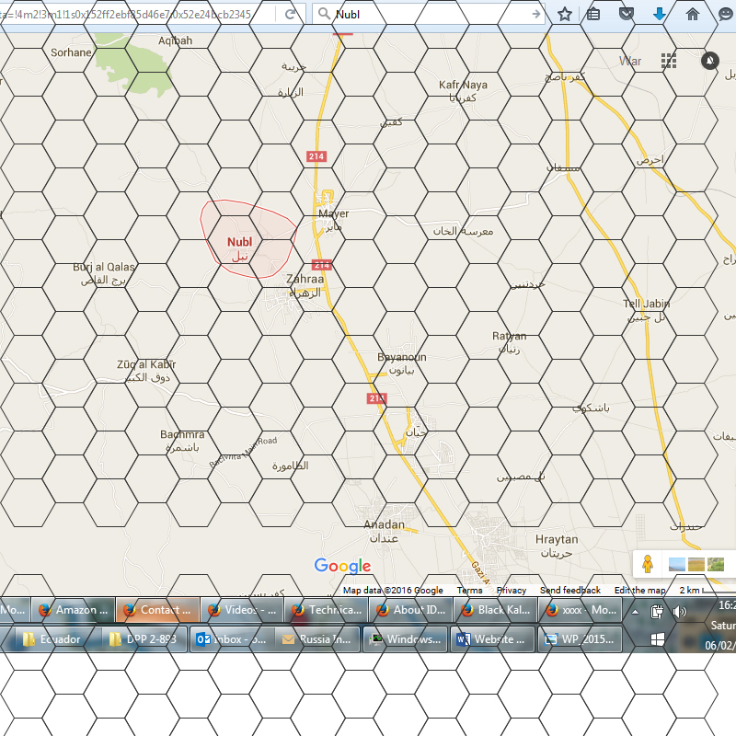Viewport: 736px width, 736px height.
Task: Click the go arrow in the search box
Action: coord(535,14)
